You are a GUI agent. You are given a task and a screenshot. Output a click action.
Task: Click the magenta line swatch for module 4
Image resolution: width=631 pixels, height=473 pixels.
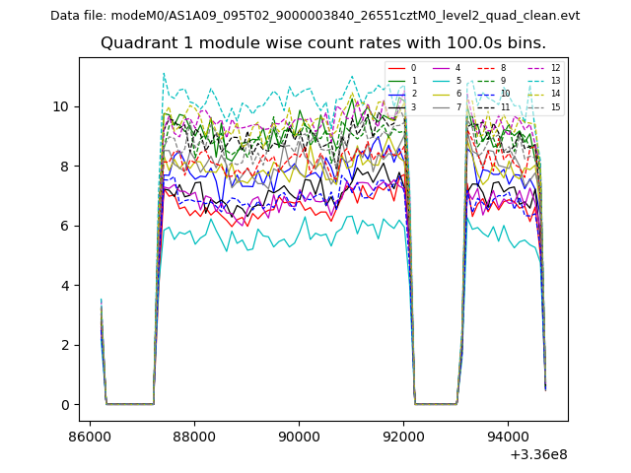click(441, 68)
